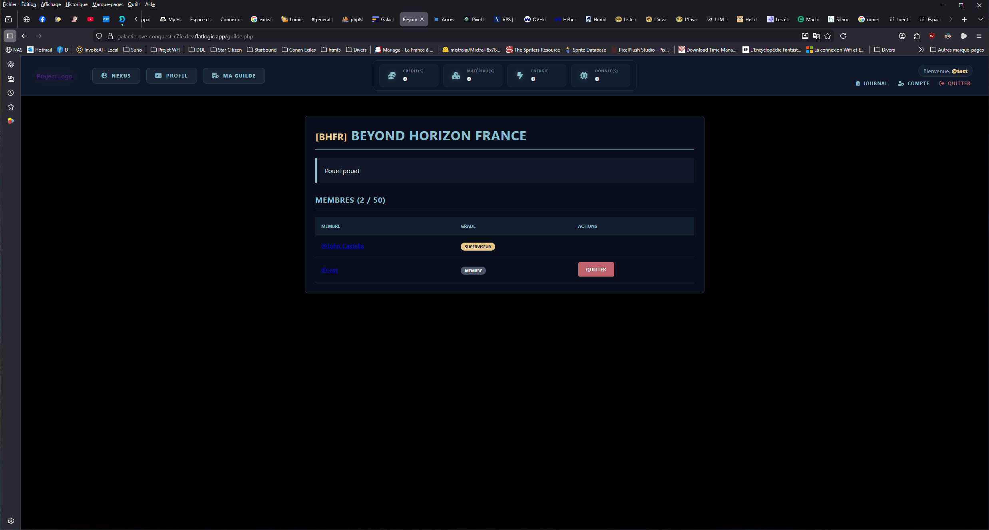Switch to the phpM tab
The width and height of the screenshot is (989, 530).
(x=353, y=19)
